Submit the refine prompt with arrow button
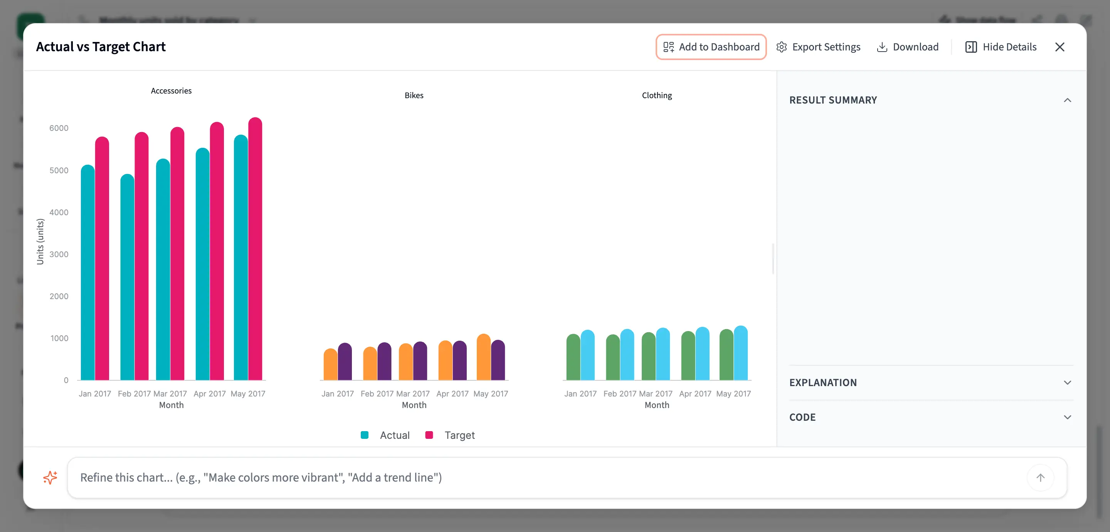This screenshot has width=1110, height=532. [x=1040, y=477]
